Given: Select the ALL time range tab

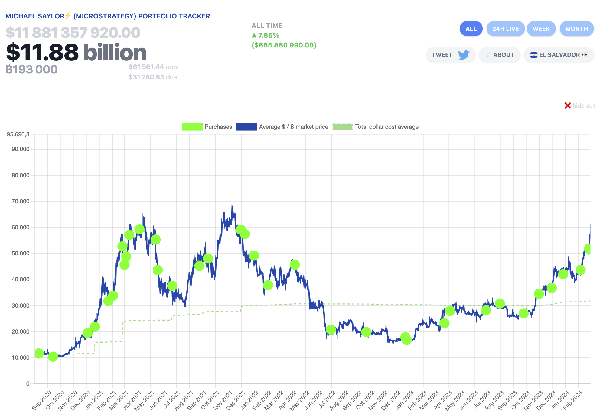Looking at the screenshot, I should click(x=471, y=29).
